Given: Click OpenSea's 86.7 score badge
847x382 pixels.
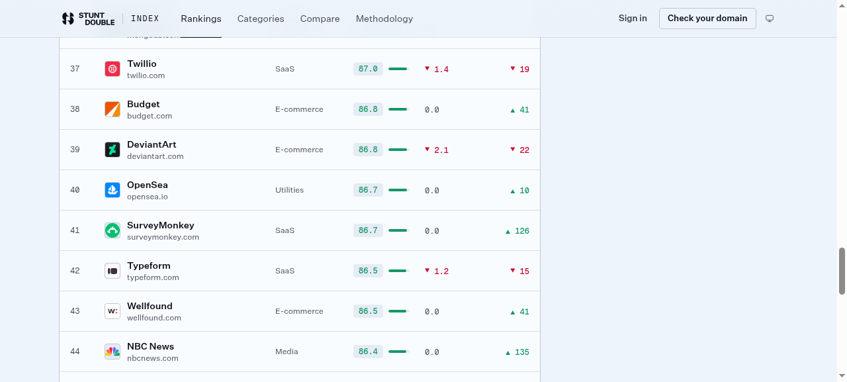Looking at the screenshot, I should 368,190.
